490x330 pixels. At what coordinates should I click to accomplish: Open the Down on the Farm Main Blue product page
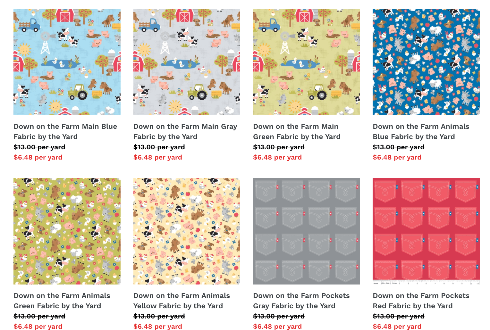point(65,131)
